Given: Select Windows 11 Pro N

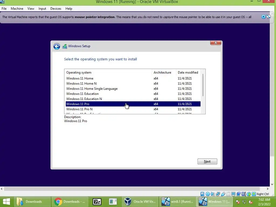Looking at the screenshot, I should click(x=133, y=109).
